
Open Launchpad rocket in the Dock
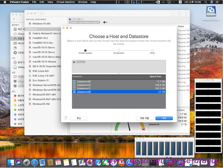26,163
